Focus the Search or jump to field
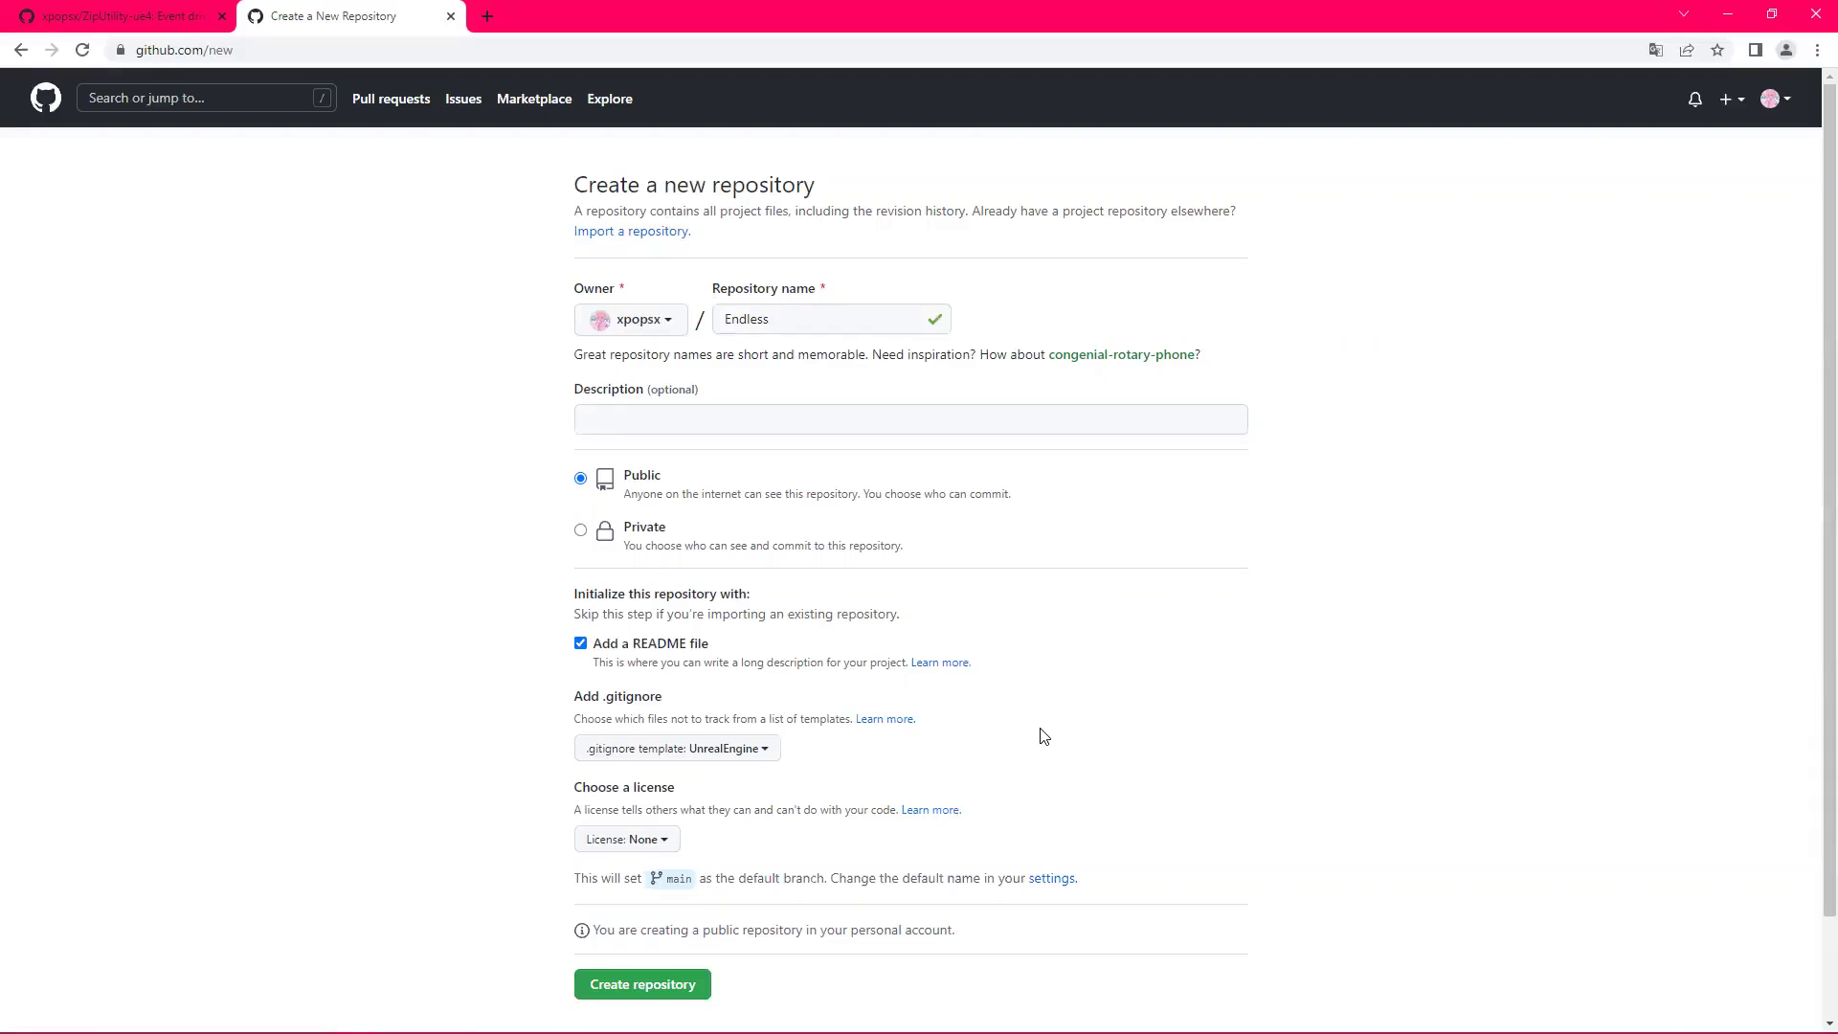The height and width of the screenshot is (1034, 1838). click(207, 98)
